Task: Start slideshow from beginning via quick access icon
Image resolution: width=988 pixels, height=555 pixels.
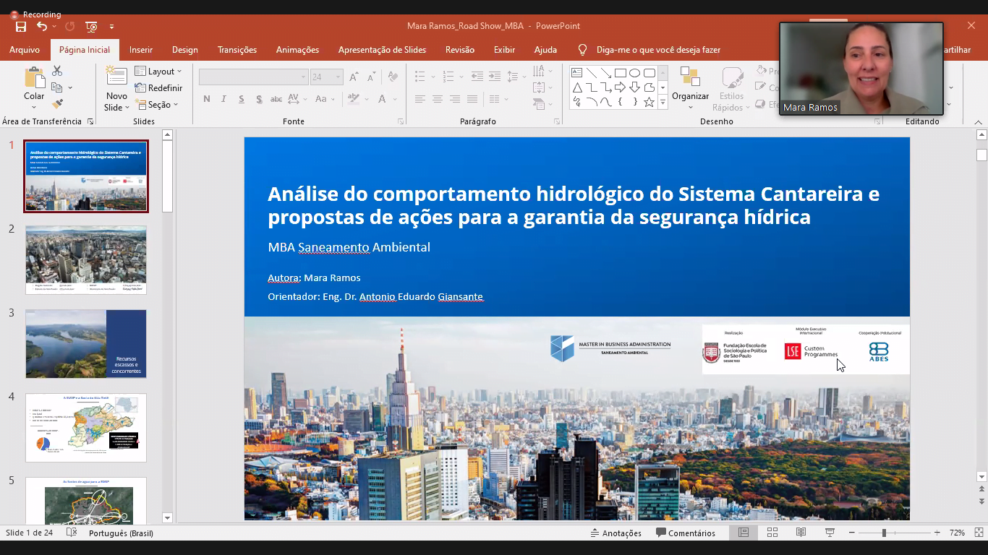Action: [91, 27]
